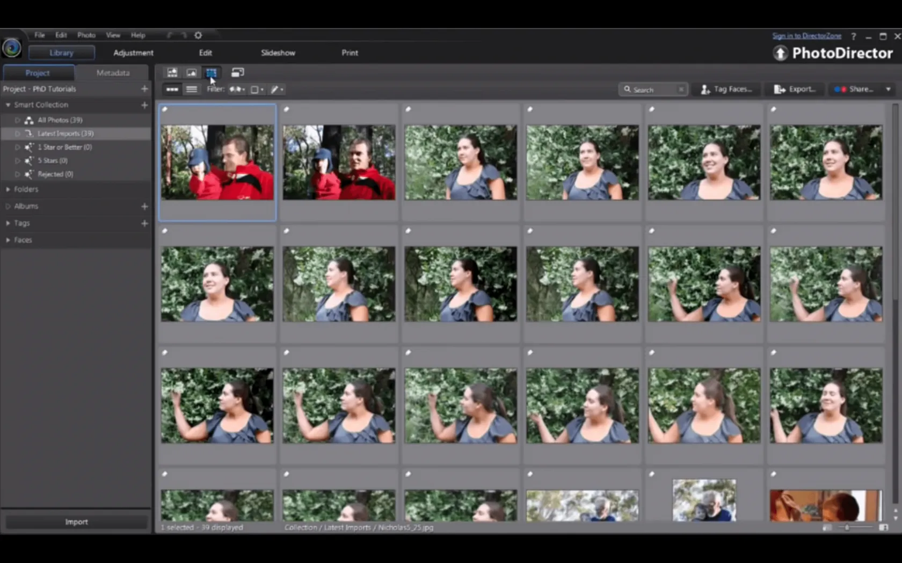The image size is (902, 563).
Task: Toggle thumbnail grid view in browser toolbar
Action: pos(172,90)
